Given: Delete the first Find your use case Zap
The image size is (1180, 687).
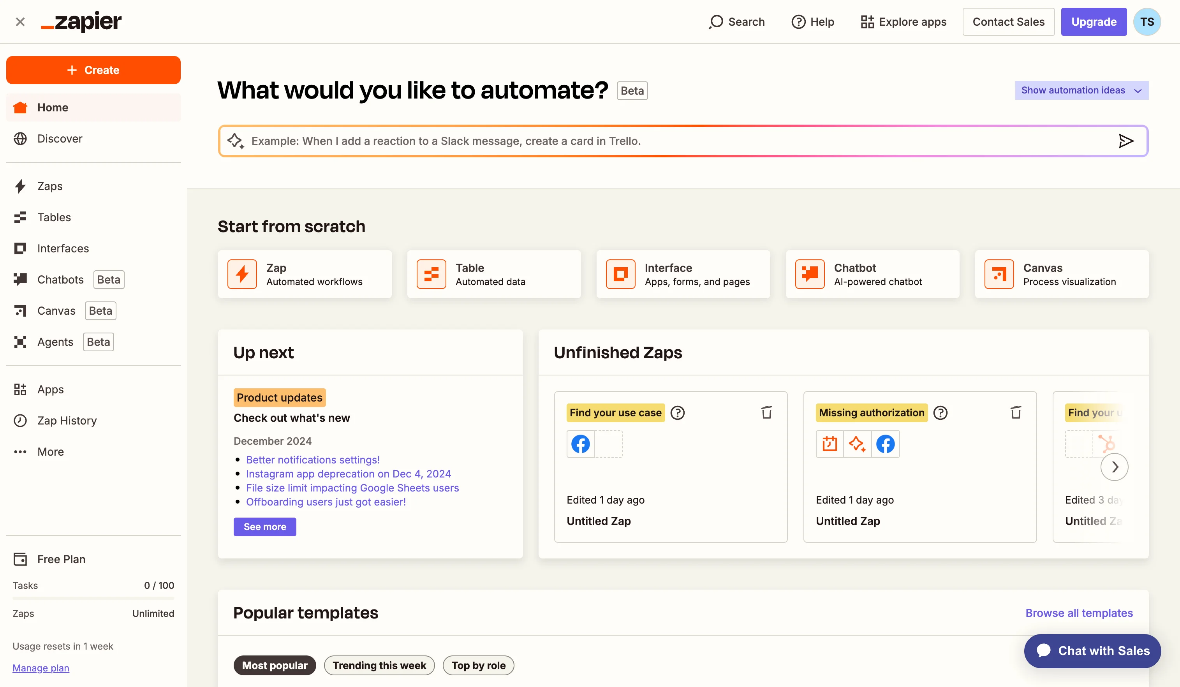Looking at the screenshot, I should click(766, 412).
